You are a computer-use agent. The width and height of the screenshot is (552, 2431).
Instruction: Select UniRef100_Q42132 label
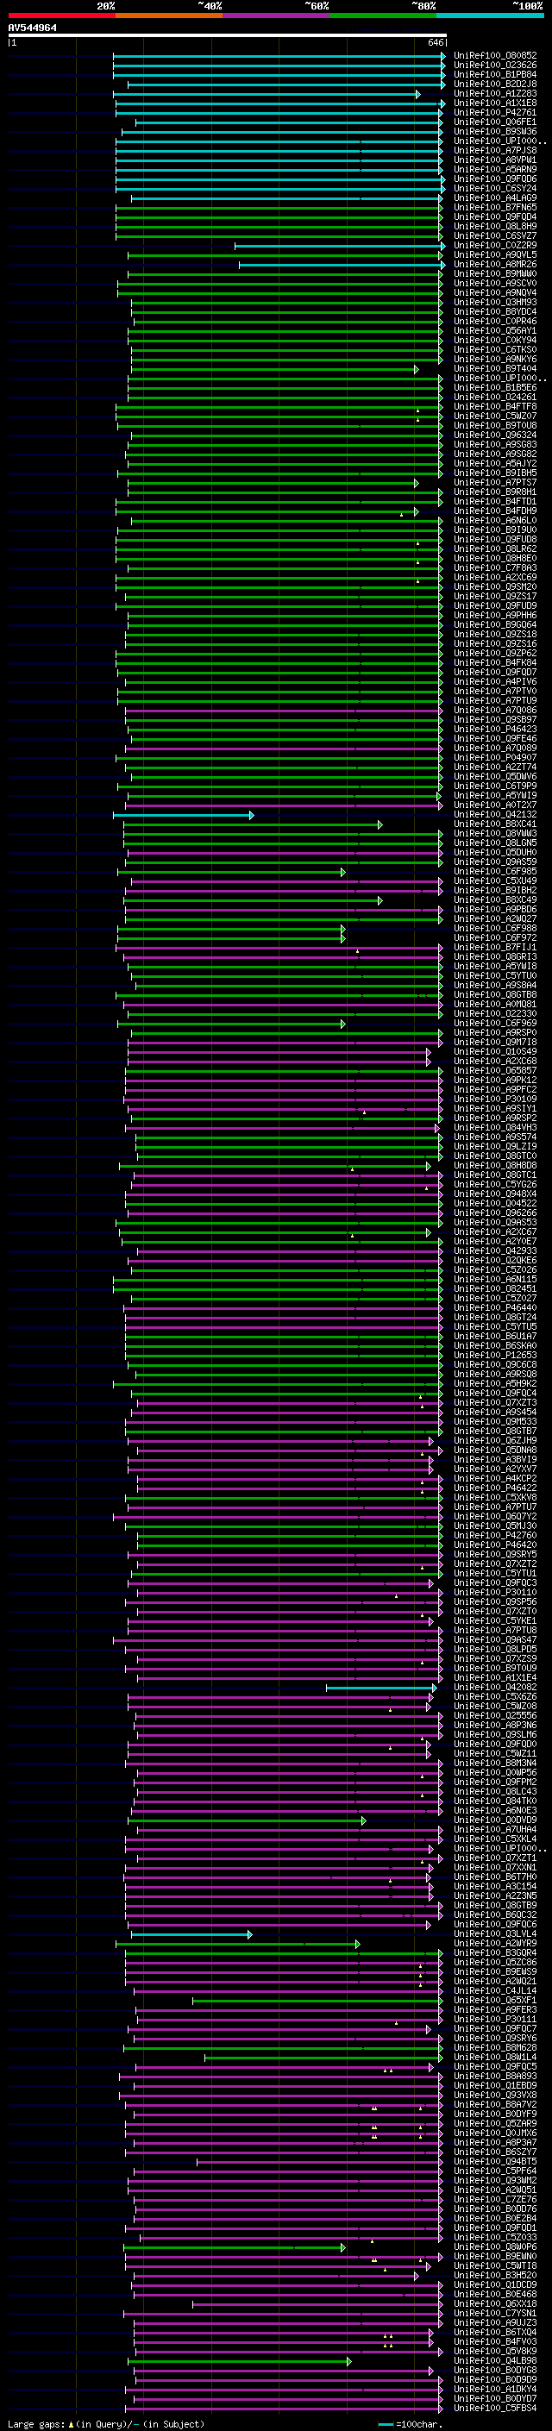(495, 814)
